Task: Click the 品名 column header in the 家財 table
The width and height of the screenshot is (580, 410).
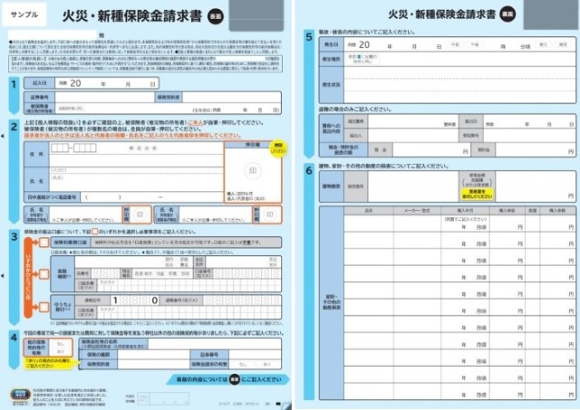Action: point(369,211)
